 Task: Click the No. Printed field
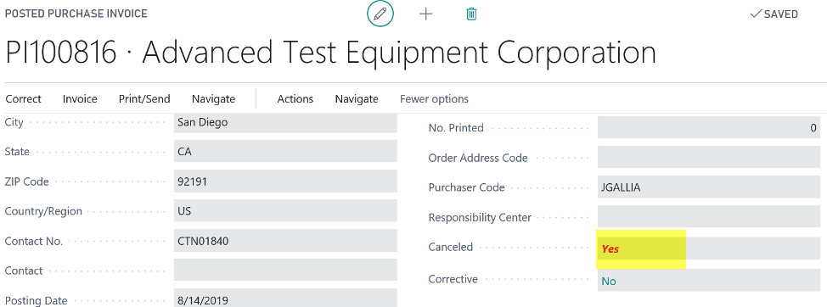point(709,127)
